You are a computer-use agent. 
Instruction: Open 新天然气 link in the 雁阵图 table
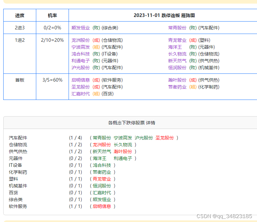coord(177,61)
